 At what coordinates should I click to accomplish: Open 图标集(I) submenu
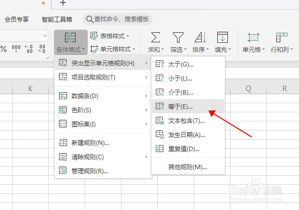103,124
